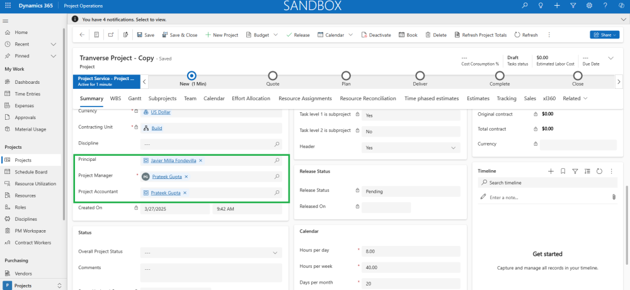Click the Budget command
This screenshot has height=290, width=630.
coord(258,35)
